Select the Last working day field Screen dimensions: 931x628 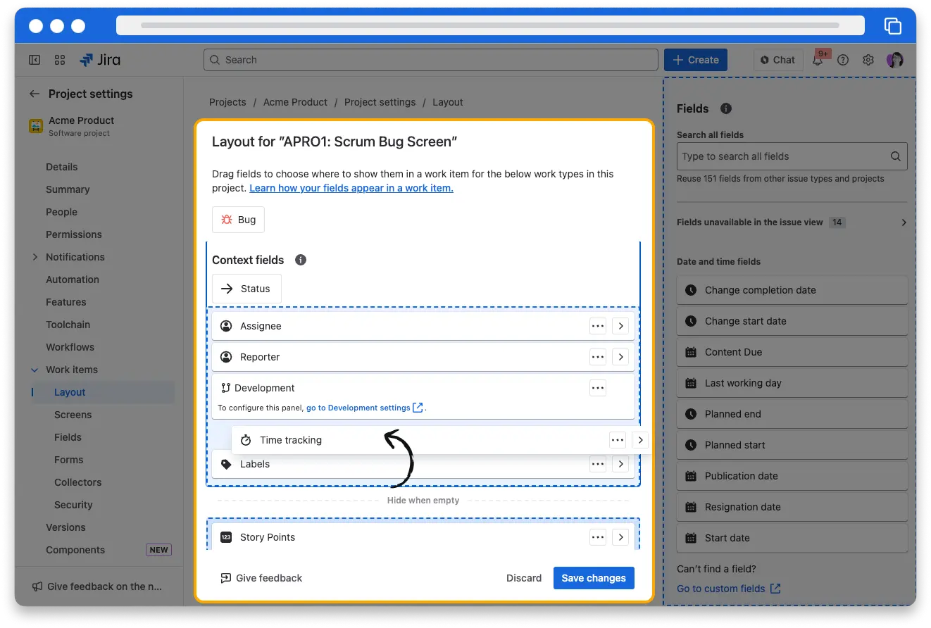pyautogui.click(x=792, y=383)
